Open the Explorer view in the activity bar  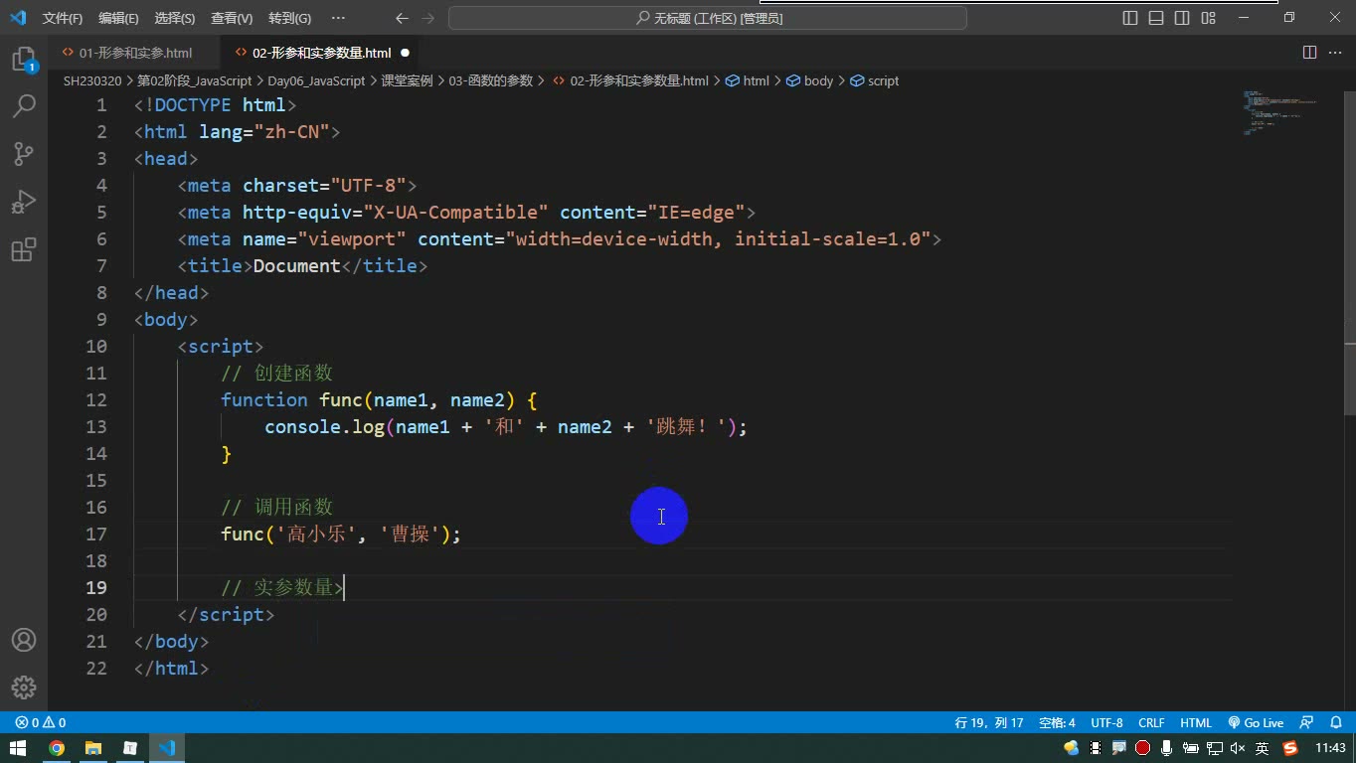point(23,60)
